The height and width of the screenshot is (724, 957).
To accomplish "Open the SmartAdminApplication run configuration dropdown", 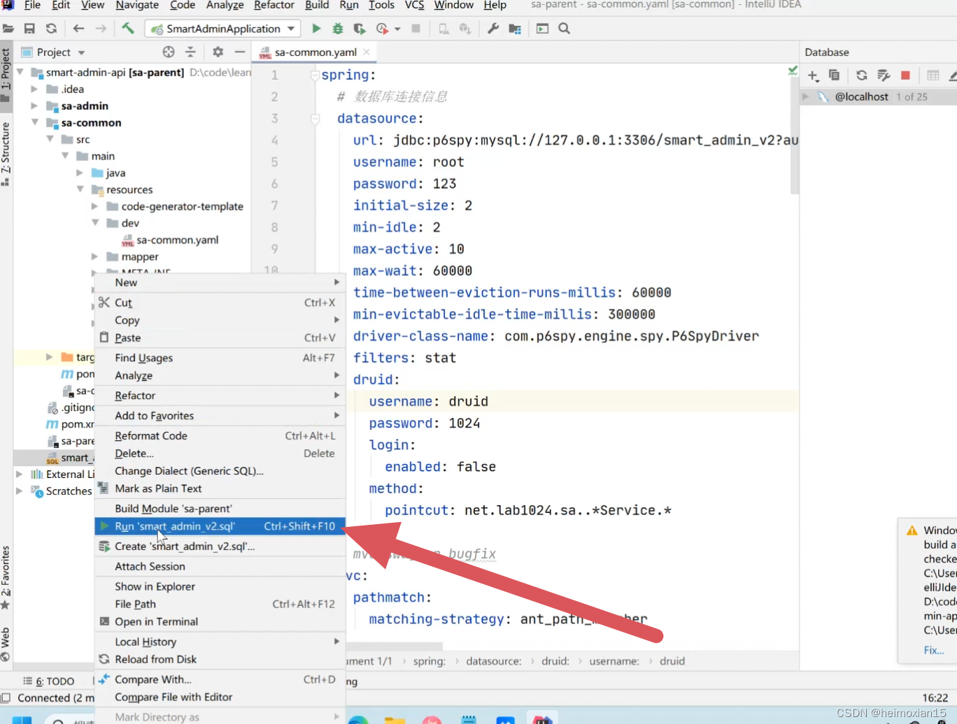I will coord(222,29).
